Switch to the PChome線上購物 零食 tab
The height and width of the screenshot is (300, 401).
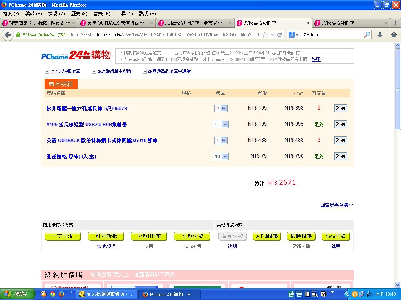193,23
